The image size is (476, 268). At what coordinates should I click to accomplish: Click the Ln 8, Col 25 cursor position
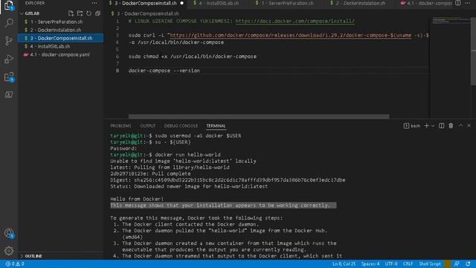click(344, 264)
